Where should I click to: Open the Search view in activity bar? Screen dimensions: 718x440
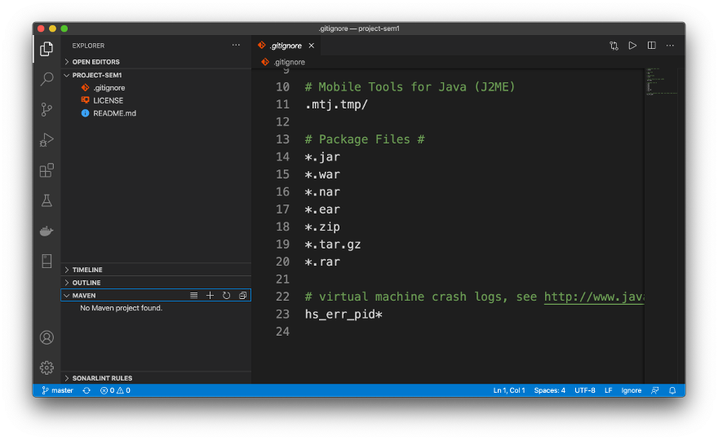[47, 79]
